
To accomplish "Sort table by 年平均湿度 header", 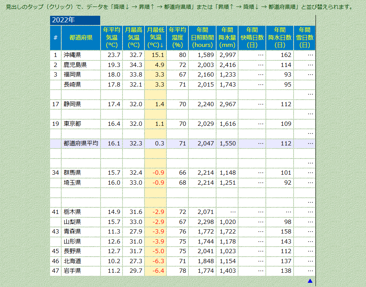I will 178,37.
